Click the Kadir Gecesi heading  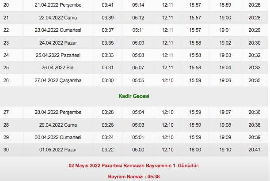(134, 96)
